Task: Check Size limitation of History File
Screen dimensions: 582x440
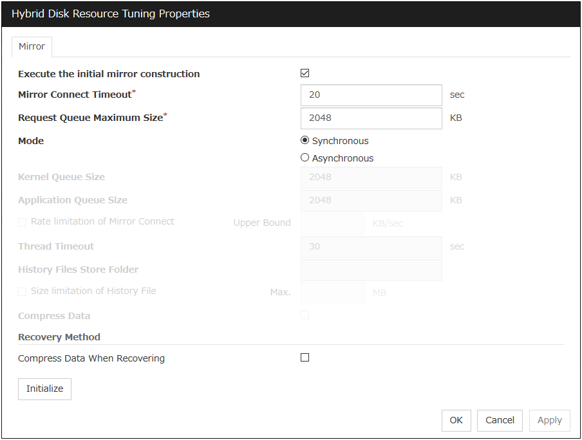Action: (23, 291)
